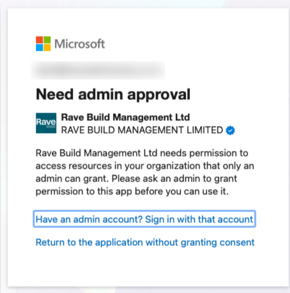Click the bold 'Rave Build Management Ltd' app name

125,117
